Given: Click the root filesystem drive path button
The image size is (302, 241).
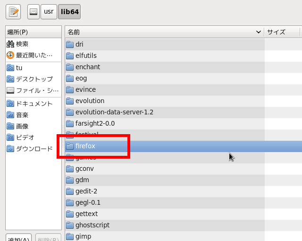Looking at the screenshot, I should 34,12.
